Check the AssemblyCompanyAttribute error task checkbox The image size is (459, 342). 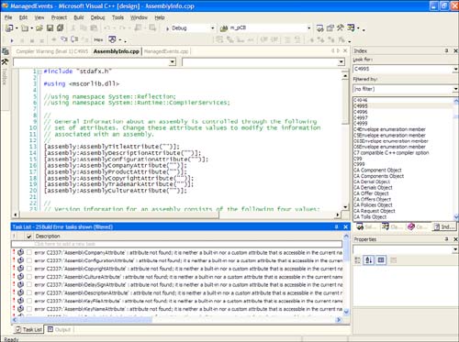click(x=29, y=253)
